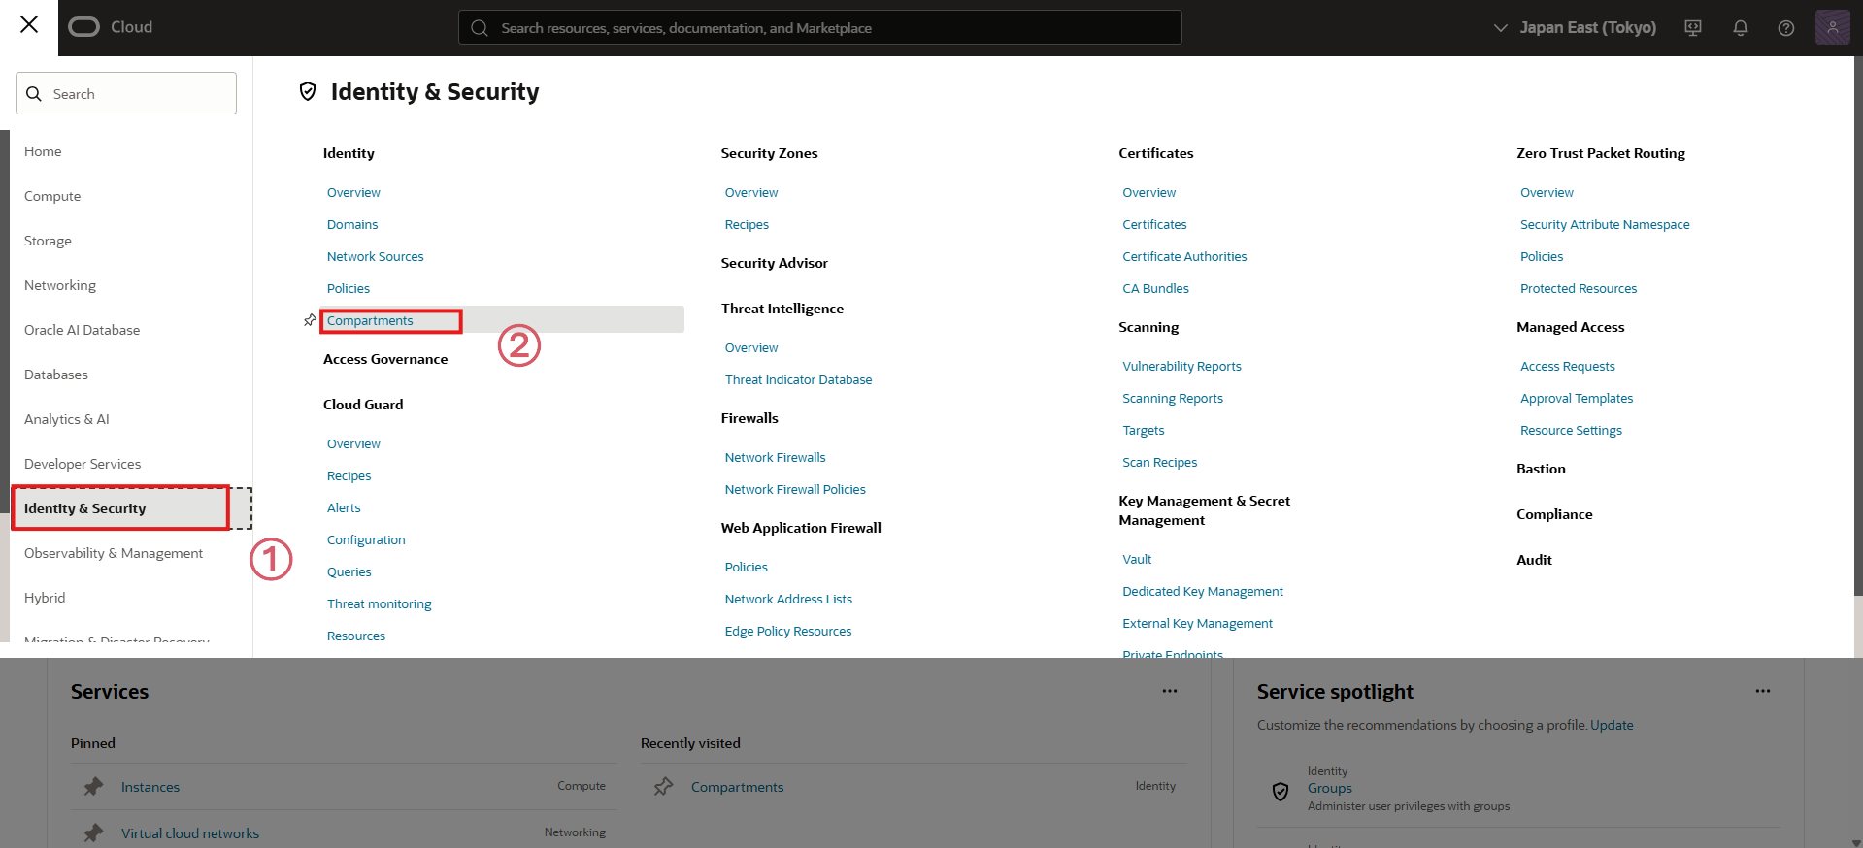Viewport: 1863px width, 848px height.
Task: Open Scan Recipes under Scanning
Action: click(1160, 462)
